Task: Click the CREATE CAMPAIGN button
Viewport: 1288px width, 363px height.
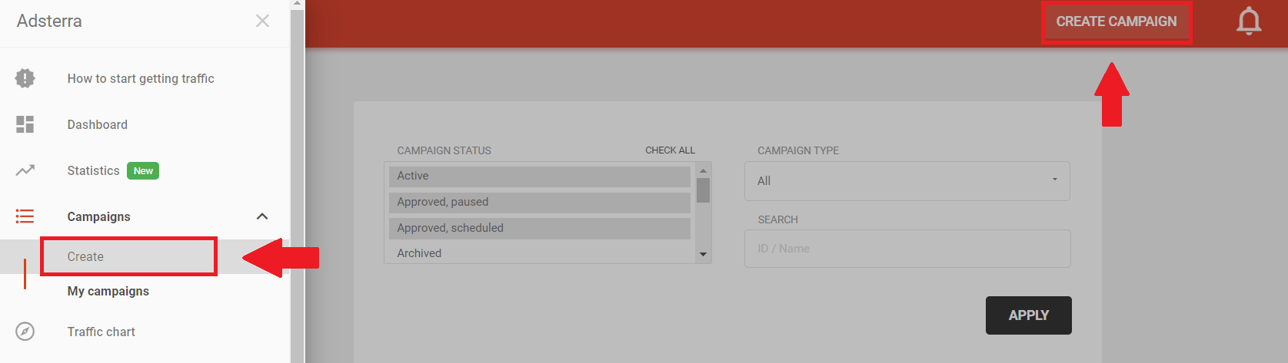Action: pos(1117,21)
